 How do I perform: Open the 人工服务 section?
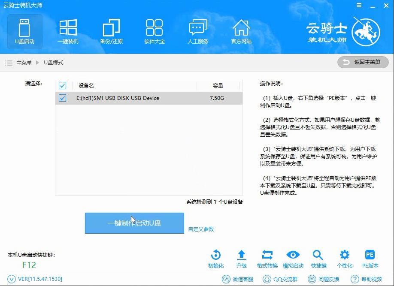(198, 32)
